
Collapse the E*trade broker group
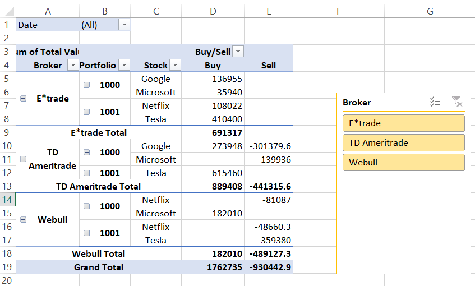tap(23, 99)
